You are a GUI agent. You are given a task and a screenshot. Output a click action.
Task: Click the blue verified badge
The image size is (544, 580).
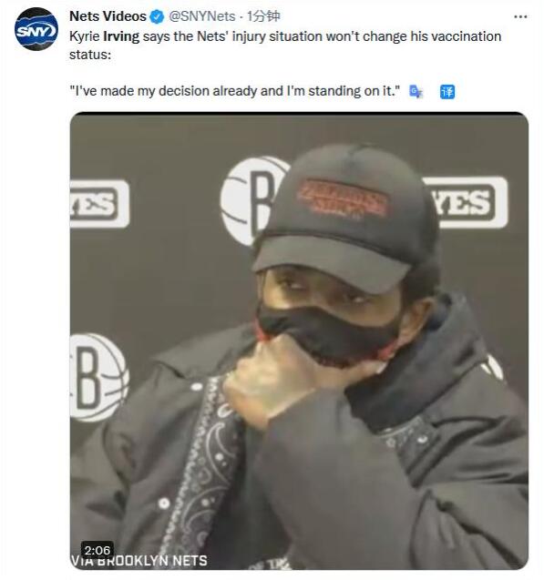click(158, 16)
